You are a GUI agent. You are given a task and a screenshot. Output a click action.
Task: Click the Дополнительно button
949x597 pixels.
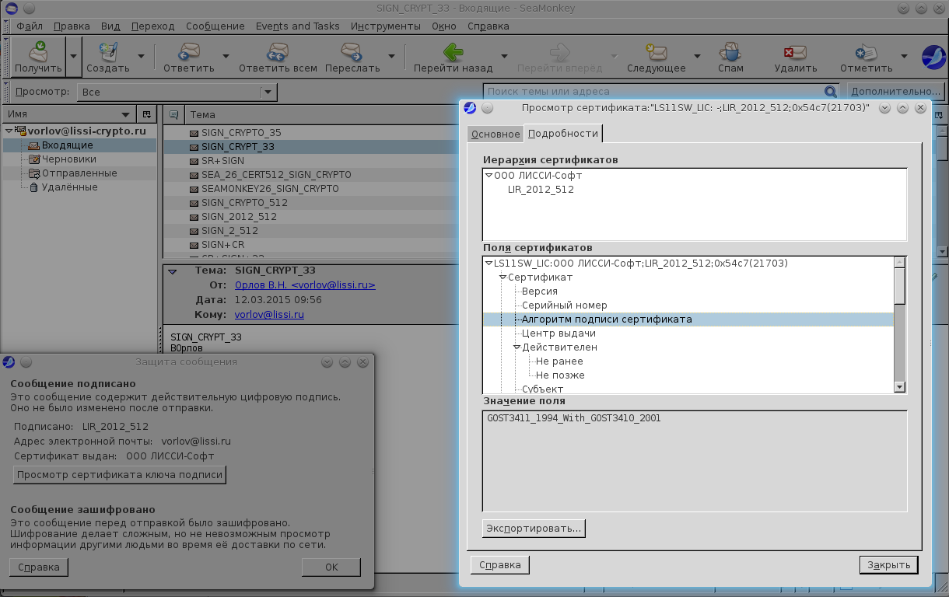pos(895,91)
